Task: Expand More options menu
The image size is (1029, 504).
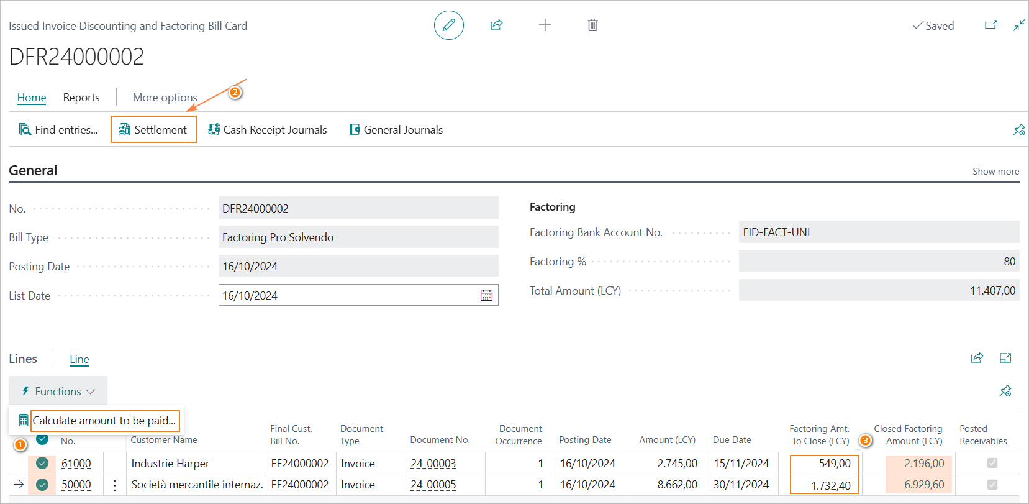Action: click(165, 98)
